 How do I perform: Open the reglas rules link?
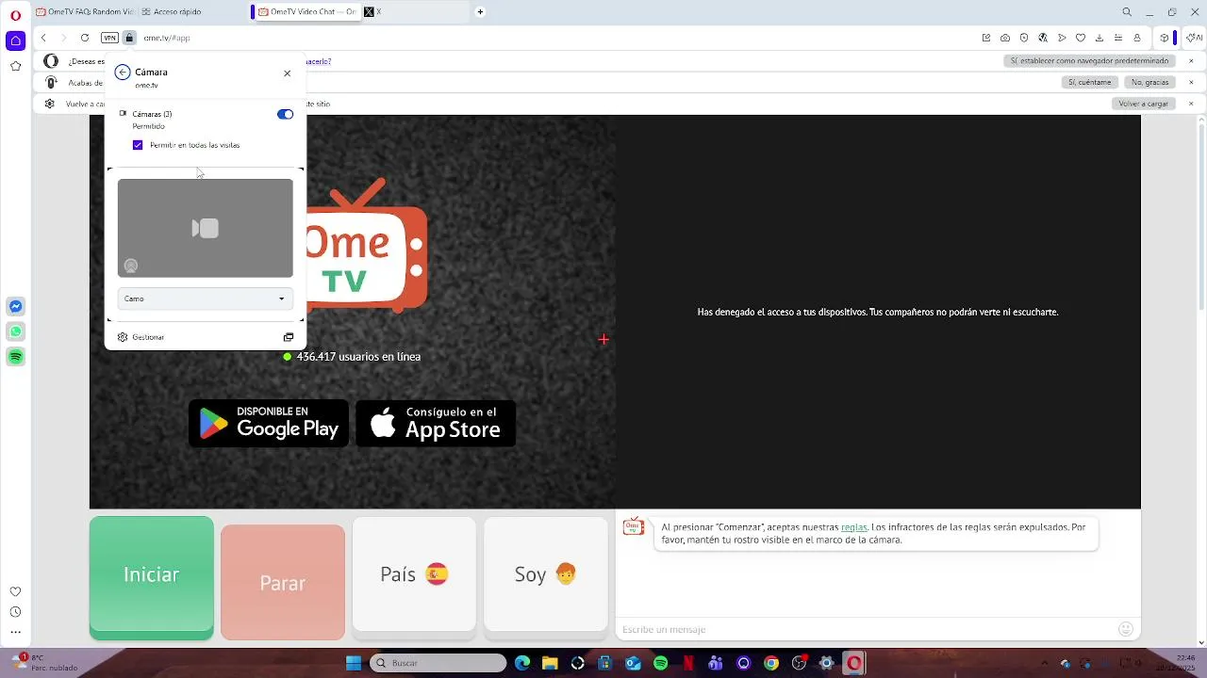(x=853, y=527)
